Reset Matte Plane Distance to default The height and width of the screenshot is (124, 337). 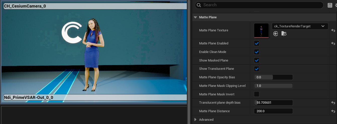pos(333,111)
